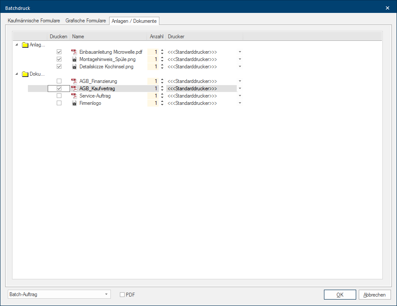Click the Dokumente folder icon
The image size is (397, 306).
(x=25, y=74)
